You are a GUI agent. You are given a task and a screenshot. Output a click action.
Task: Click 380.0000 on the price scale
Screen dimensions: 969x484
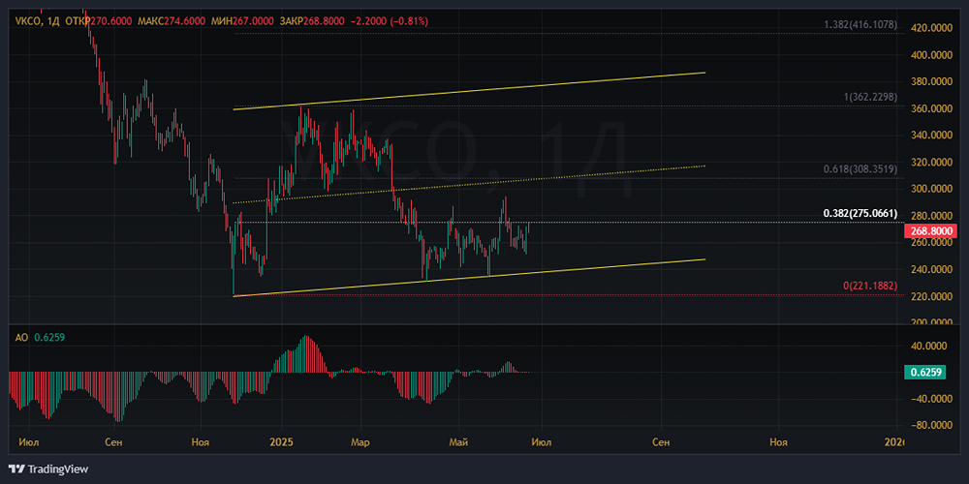pyautogui.click(x=930, y=81)
